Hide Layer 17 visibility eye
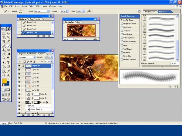Viewport: 182px width, 136px height. [x=19, y=70]
